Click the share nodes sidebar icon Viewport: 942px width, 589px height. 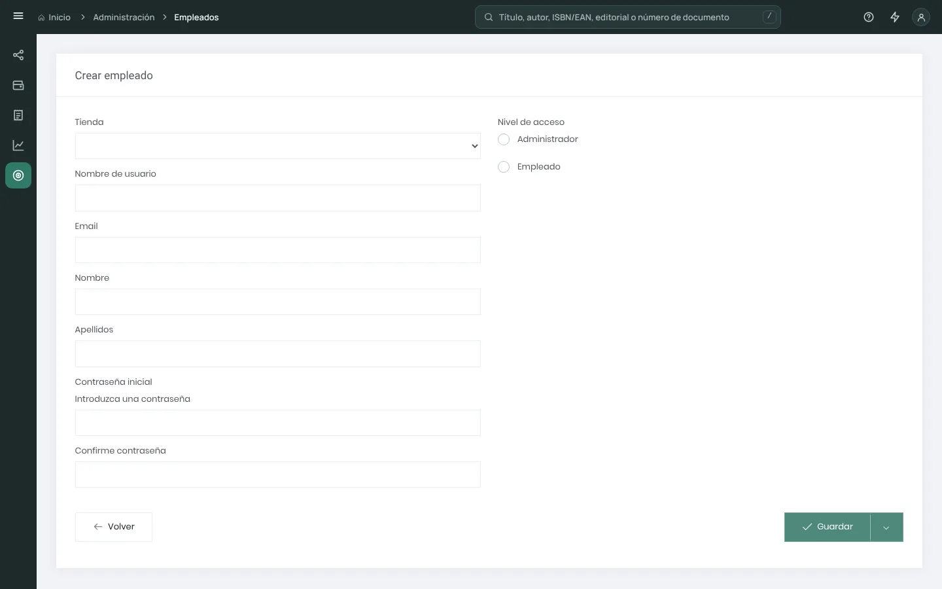point(18,55)
